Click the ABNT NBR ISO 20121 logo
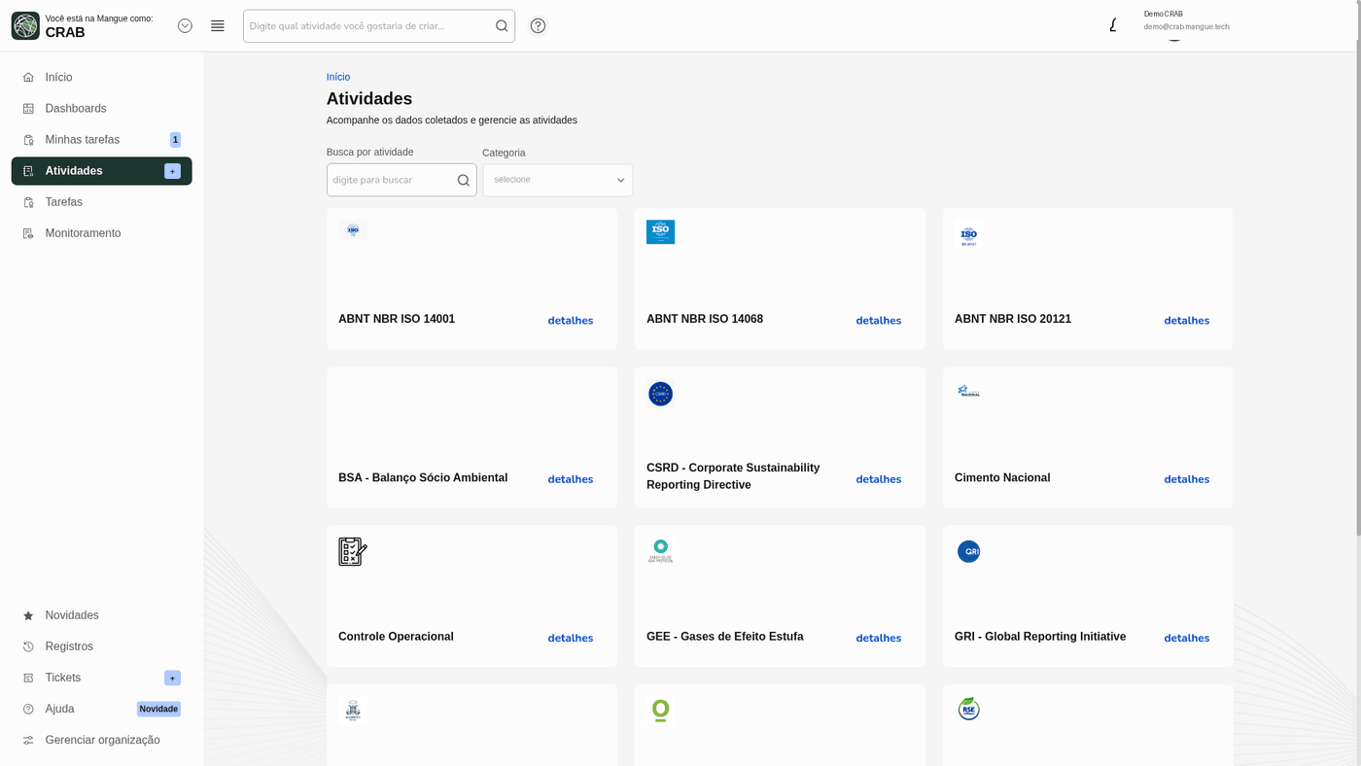The width and height of the screenshot is (1361, 766). tap(969, 235)
